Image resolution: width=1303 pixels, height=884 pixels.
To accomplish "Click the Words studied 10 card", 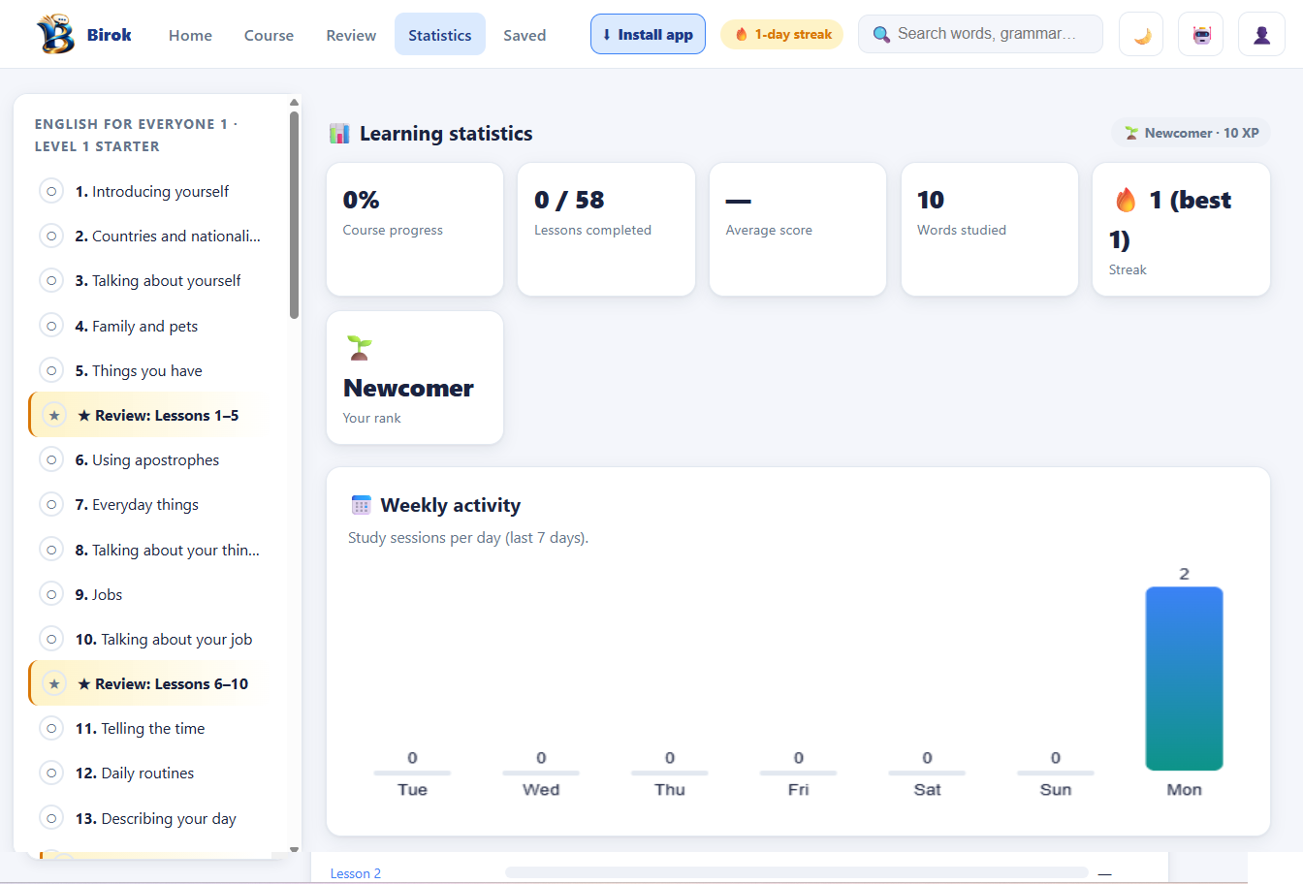I will pyautogui.click(x=990, y=229).
